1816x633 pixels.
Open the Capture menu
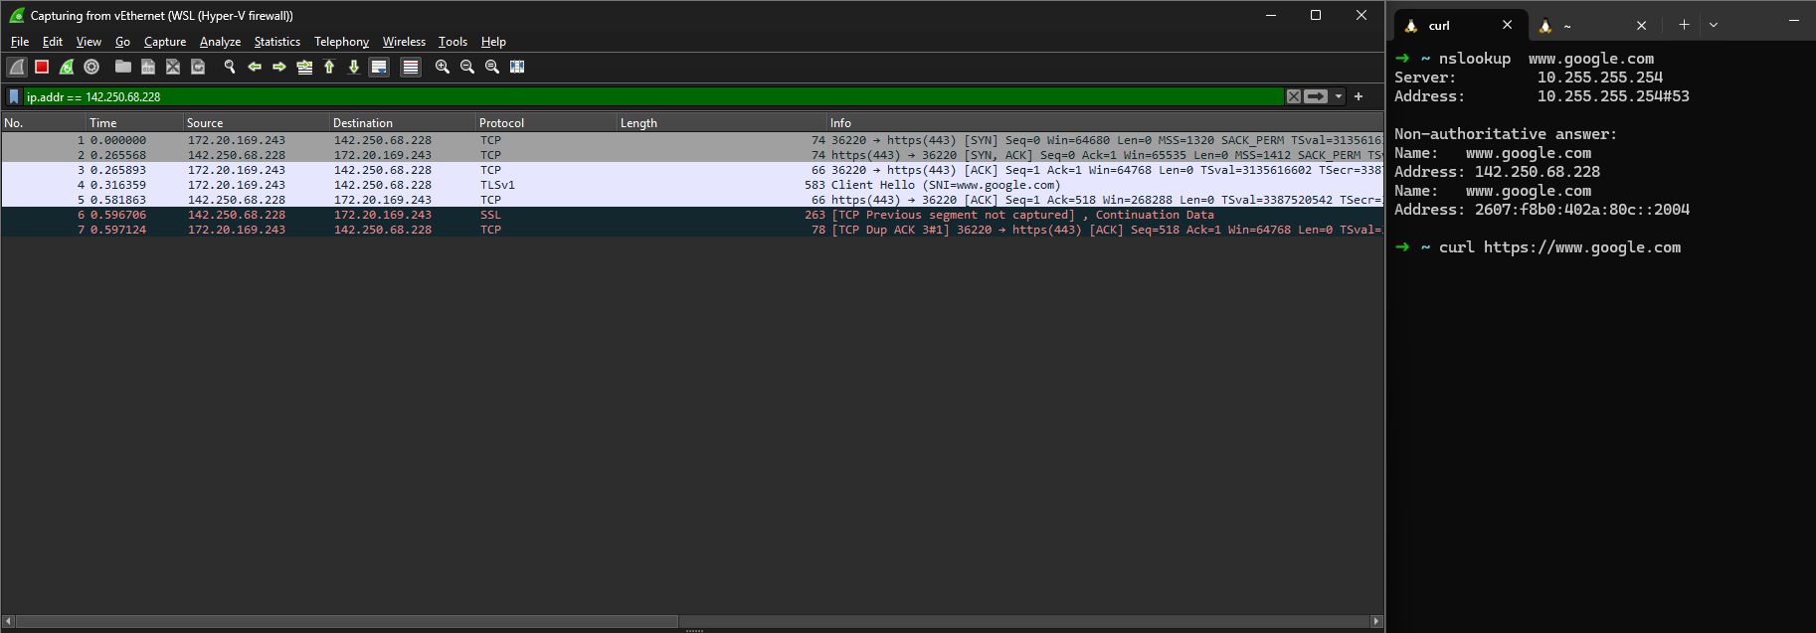pyautogui.click(x=165, y=42)
